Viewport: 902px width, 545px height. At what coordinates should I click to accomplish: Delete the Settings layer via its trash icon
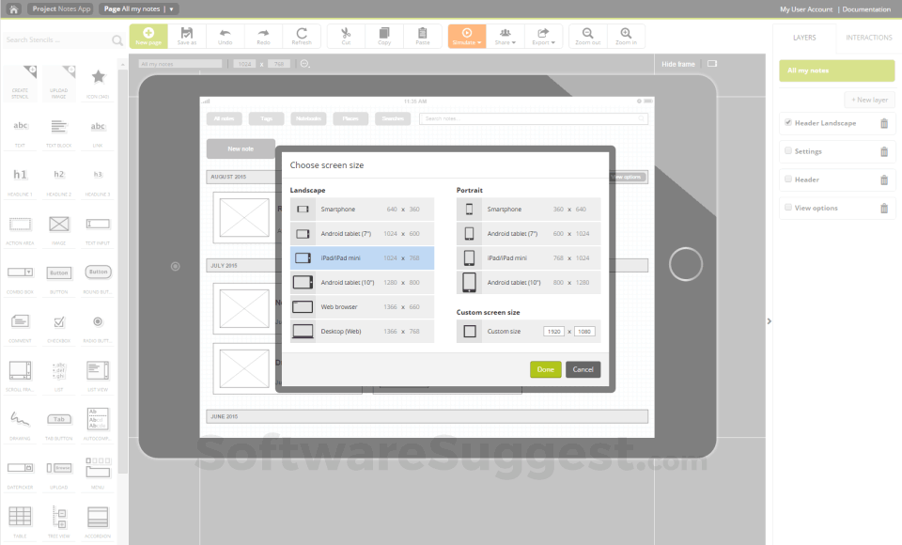click(883, 151)
